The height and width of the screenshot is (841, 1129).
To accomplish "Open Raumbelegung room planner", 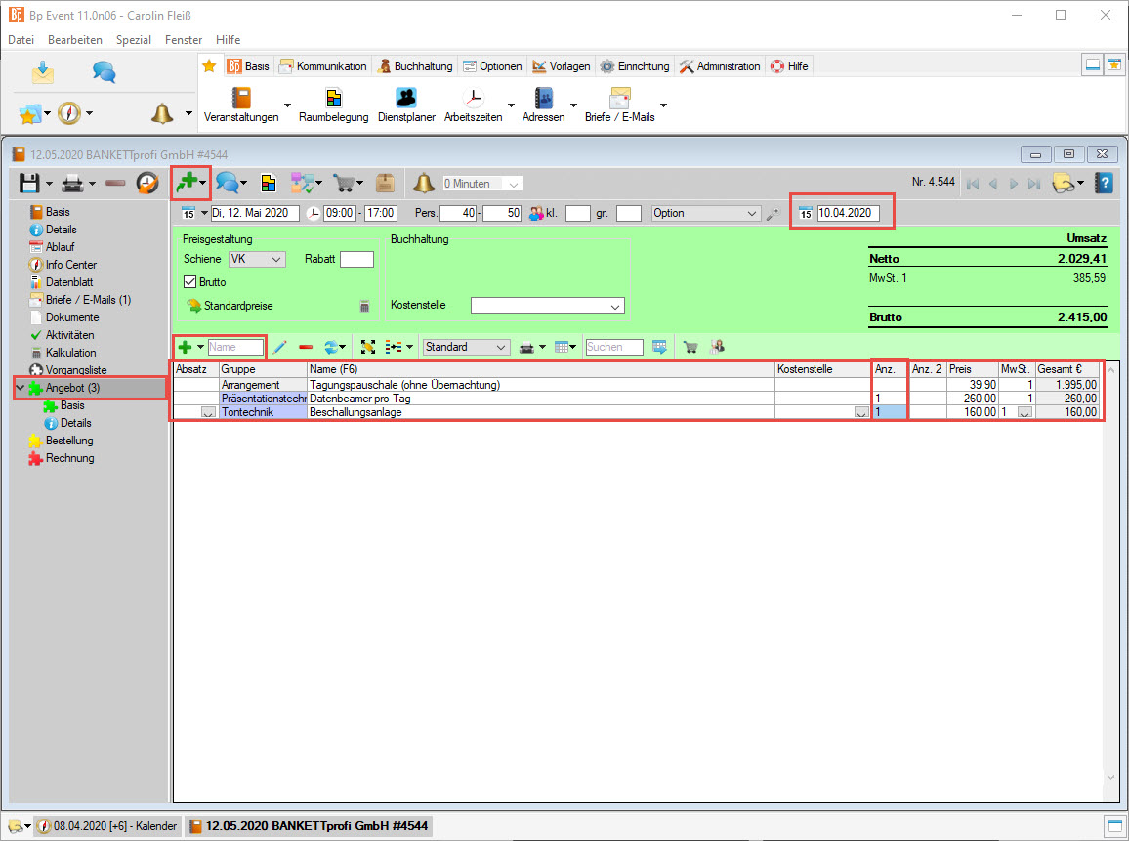I will pyautogui.click(x=334, y=98).
